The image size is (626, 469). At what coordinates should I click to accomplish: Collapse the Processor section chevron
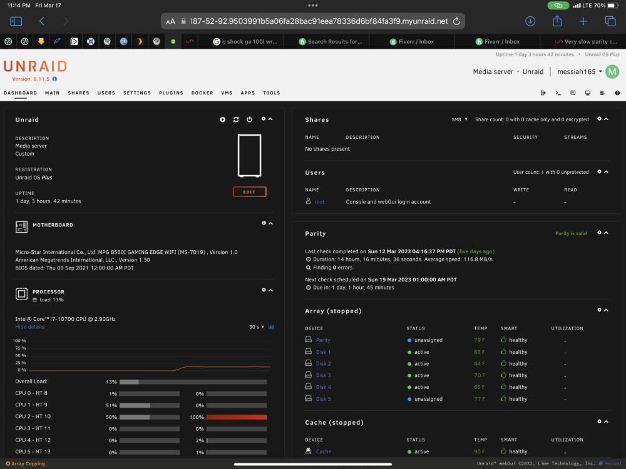pyautogui.click(x=270, y=290)
